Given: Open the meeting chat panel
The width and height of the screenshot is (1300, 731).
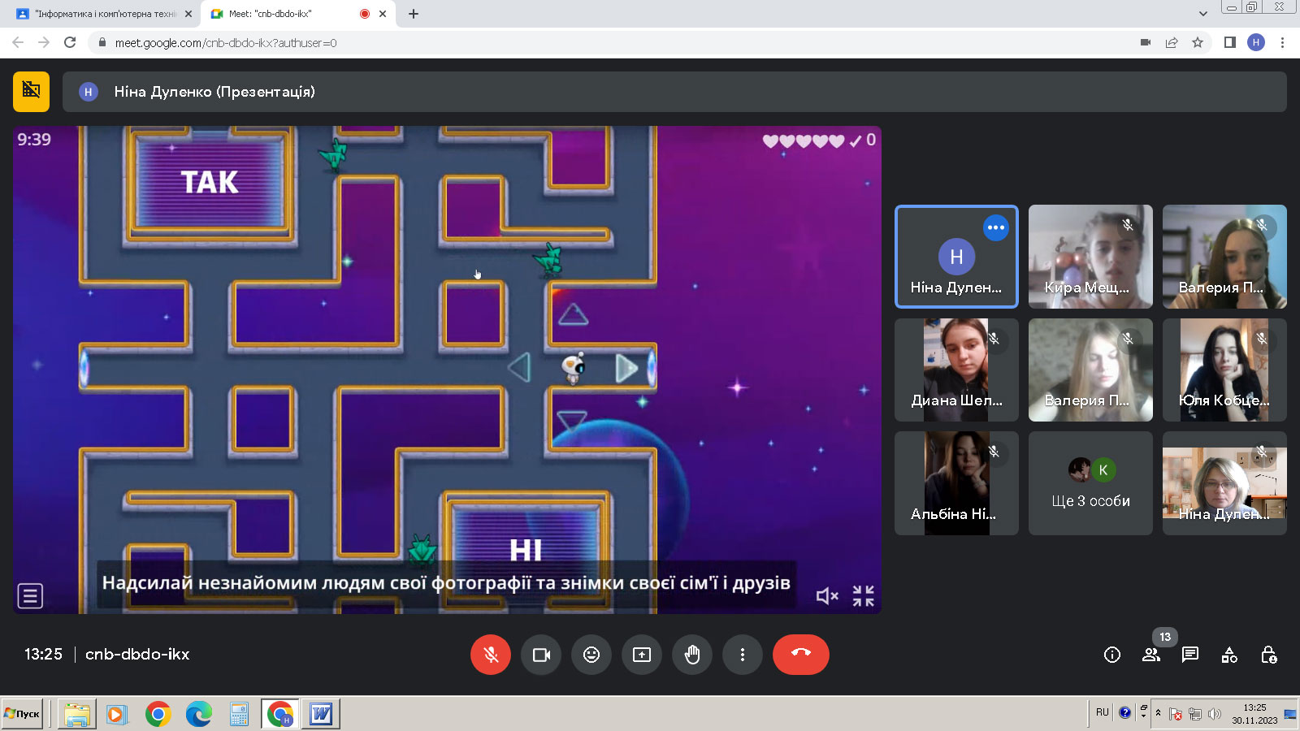Looking at the screenshot, I should click(x=1190, y=655).
